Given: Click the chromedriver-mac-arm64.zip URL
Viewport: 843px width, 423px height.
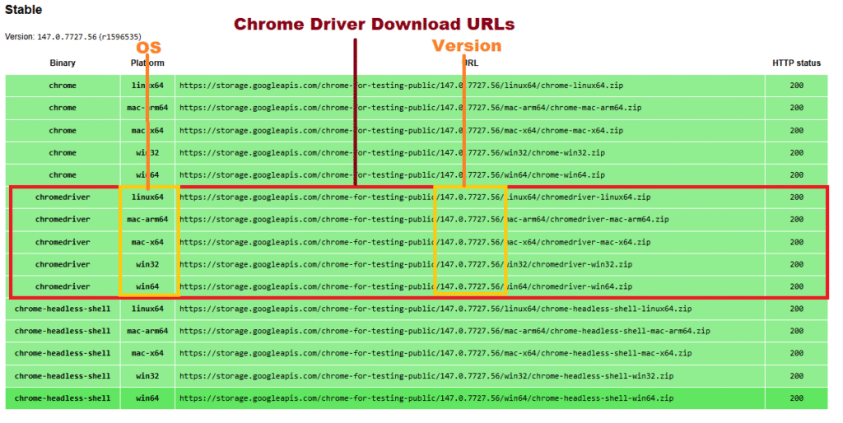Looking at the screenshot, I should (424, 219).
